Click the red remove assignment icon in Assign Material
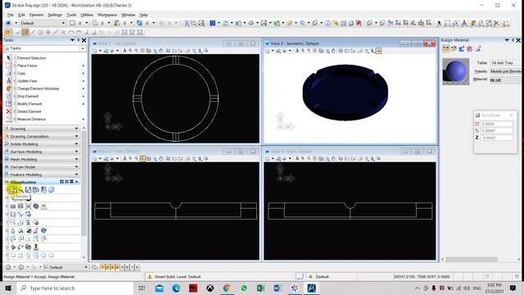The height and width of the screenshot is (295, 524). pos(469,49)
